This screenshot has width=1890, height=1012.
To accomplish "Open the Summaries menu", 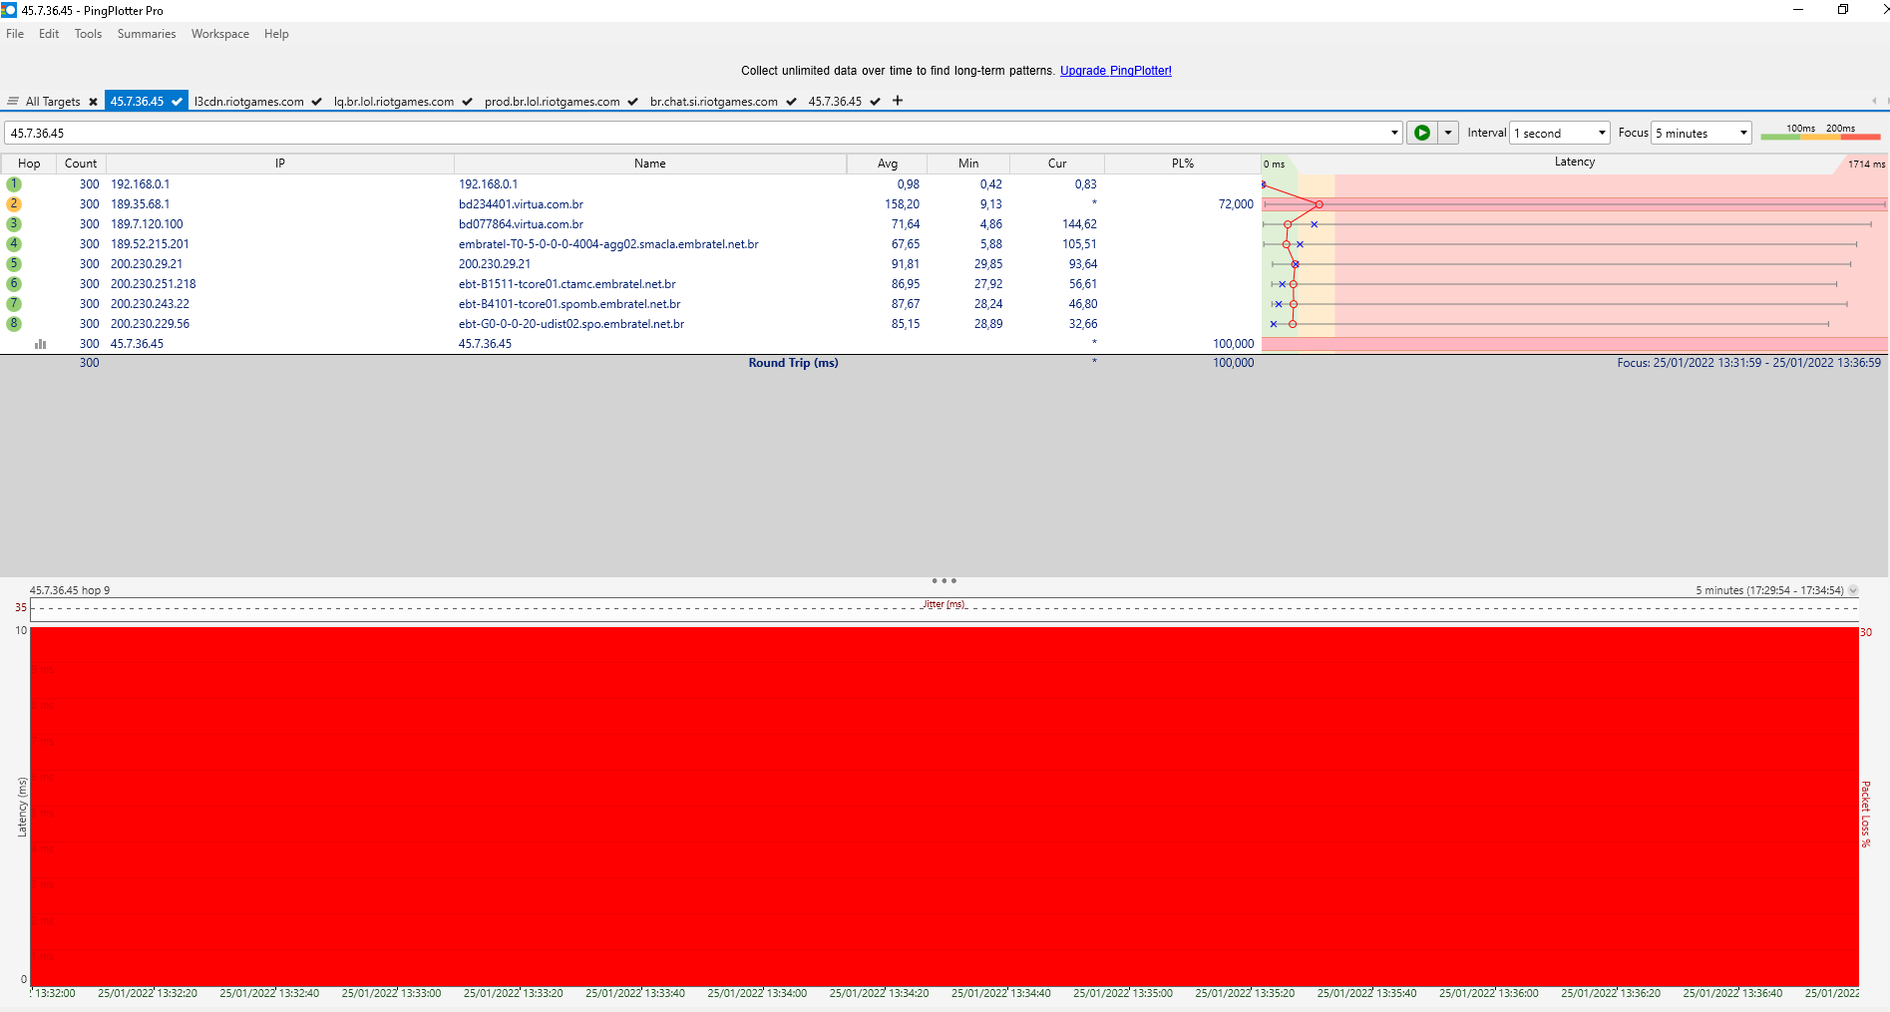I will pyautogui.click(x=147, y=34).
